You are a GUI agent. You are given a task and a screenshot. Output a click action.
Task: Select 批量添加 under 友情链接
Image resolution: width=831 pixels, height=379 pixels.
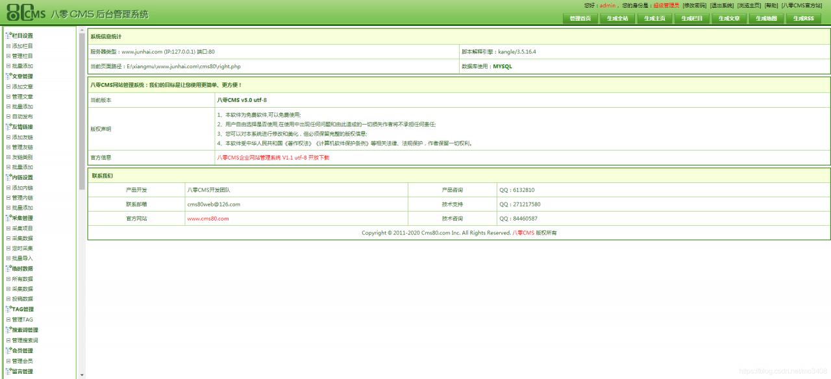(x=22, y=167)
